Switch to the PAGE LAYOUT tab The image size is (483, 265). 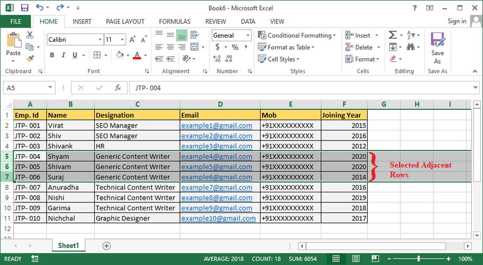click(125, 22)
